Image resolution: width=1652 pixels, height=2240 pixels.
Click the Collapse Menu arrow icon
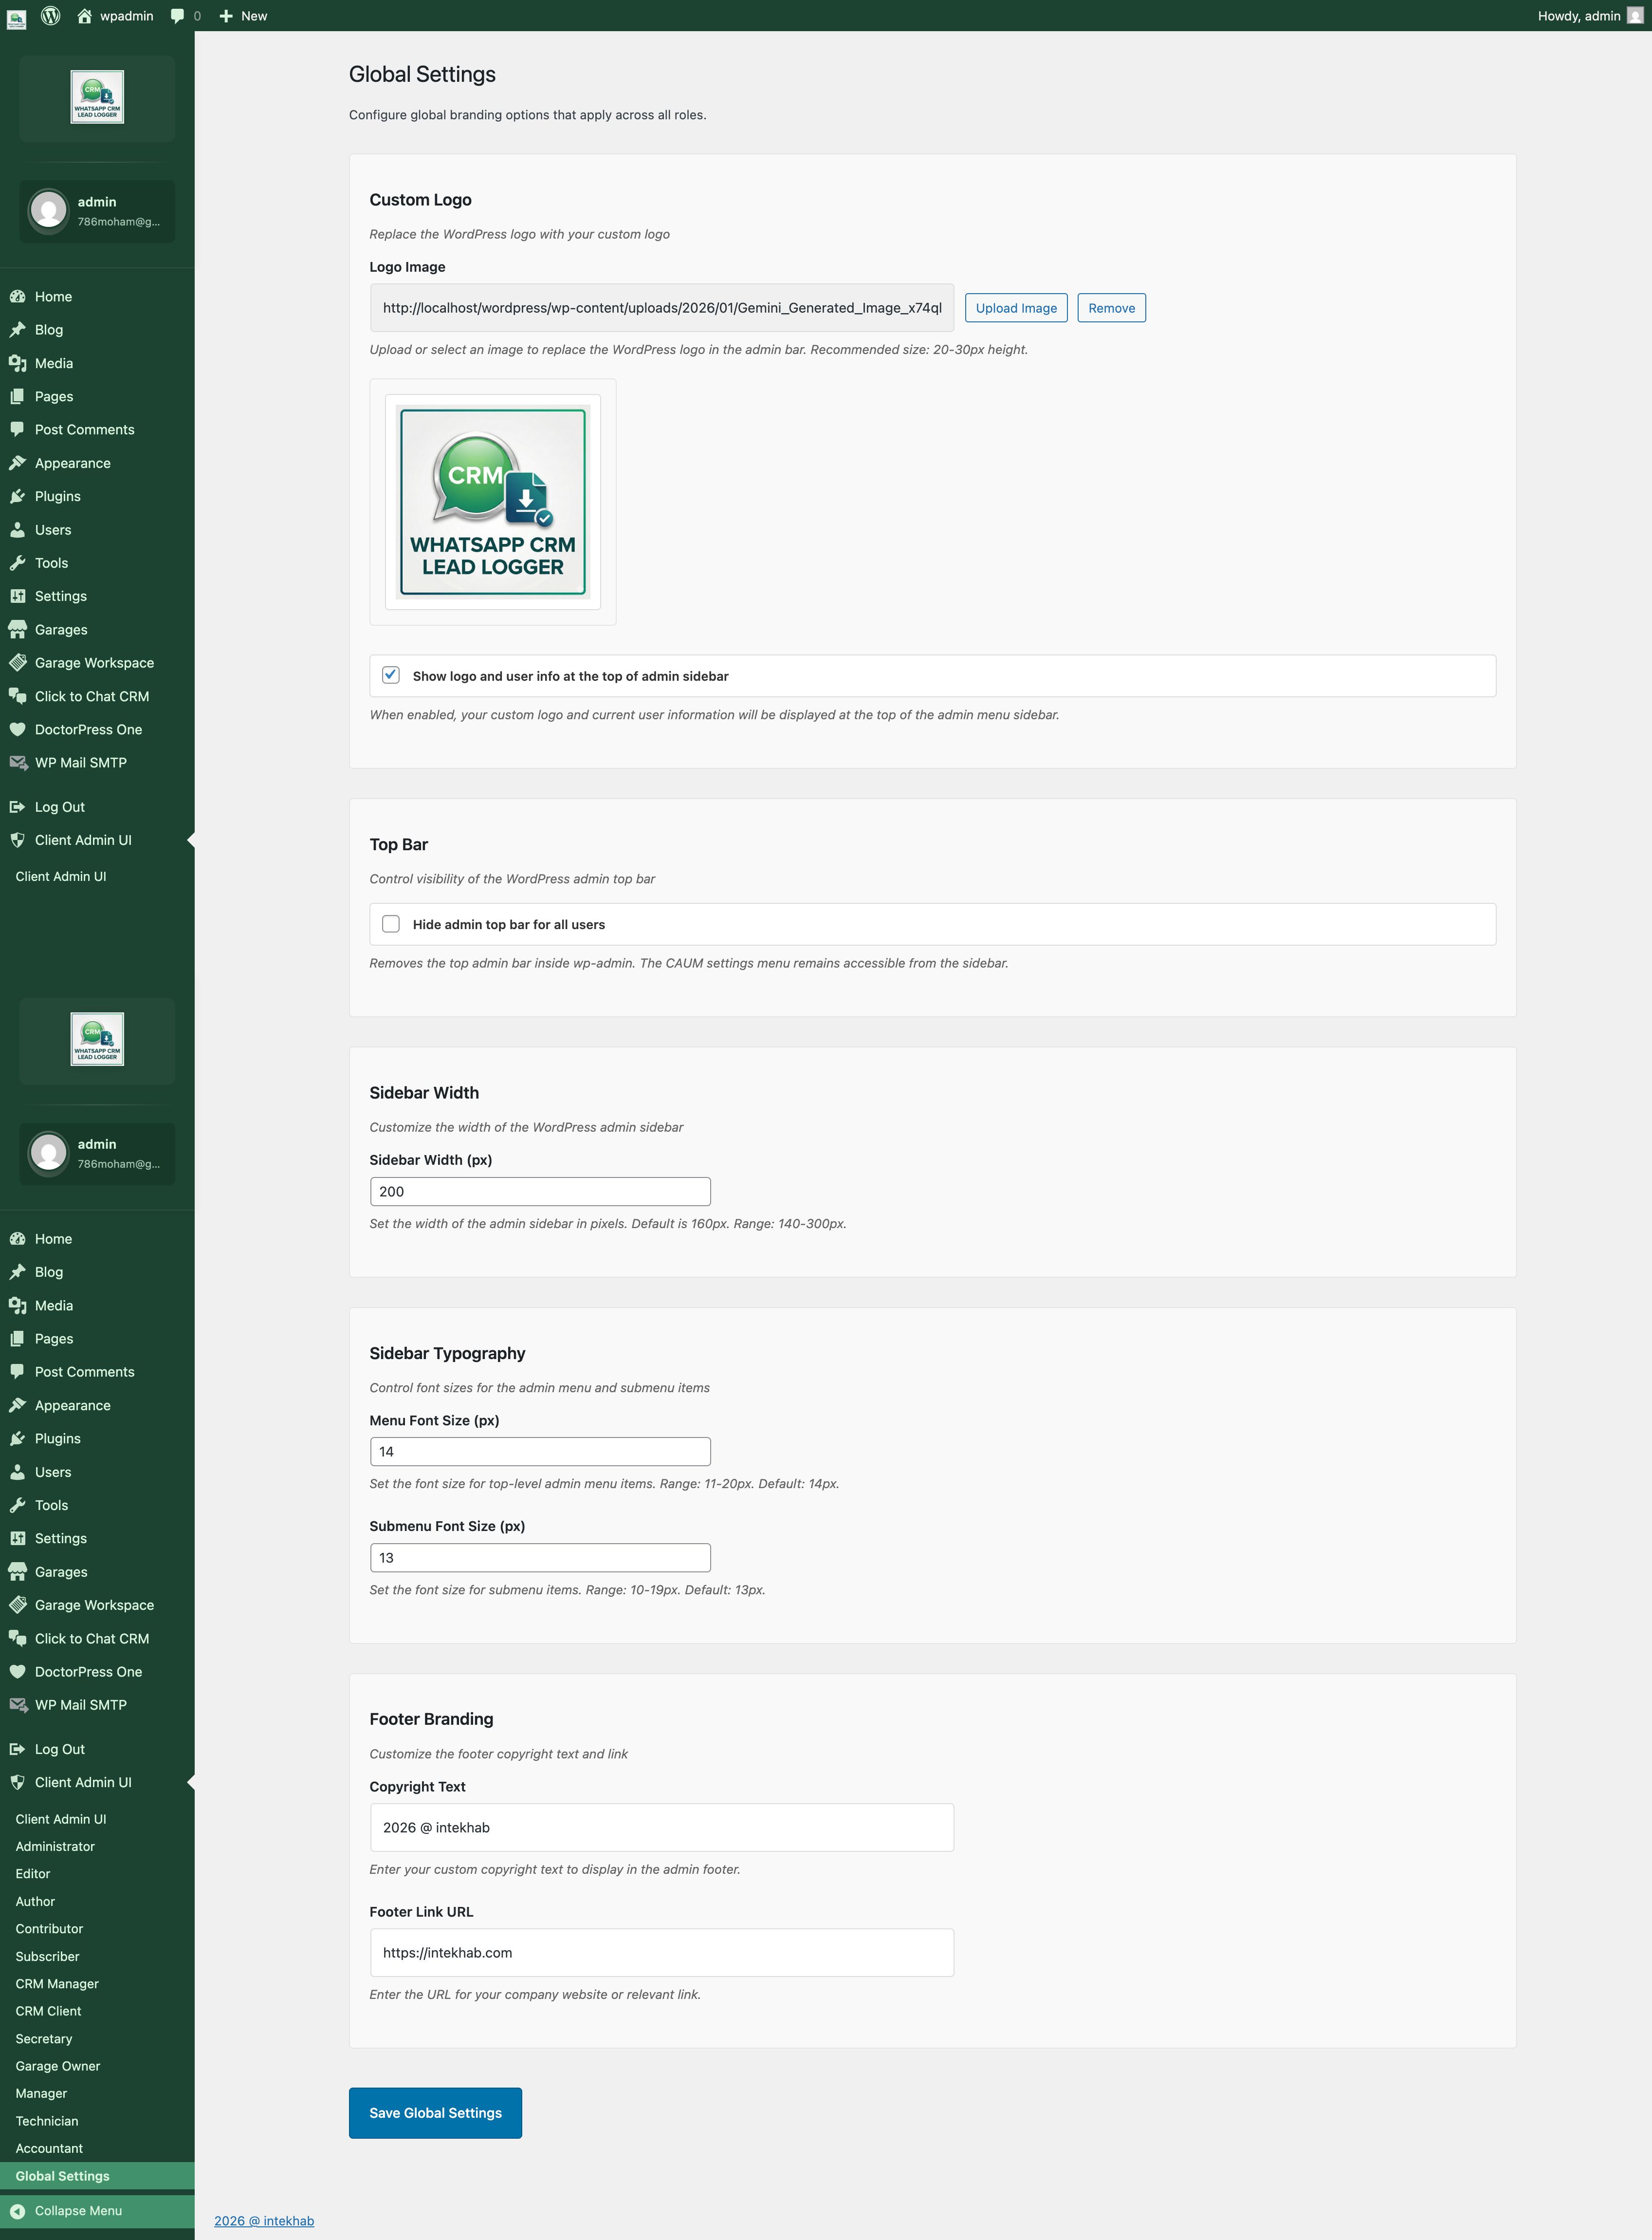coord(17,2211)
